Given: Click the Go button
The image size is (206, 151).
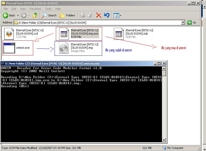Looking at the screenshot, I should (x=192, y=22).
